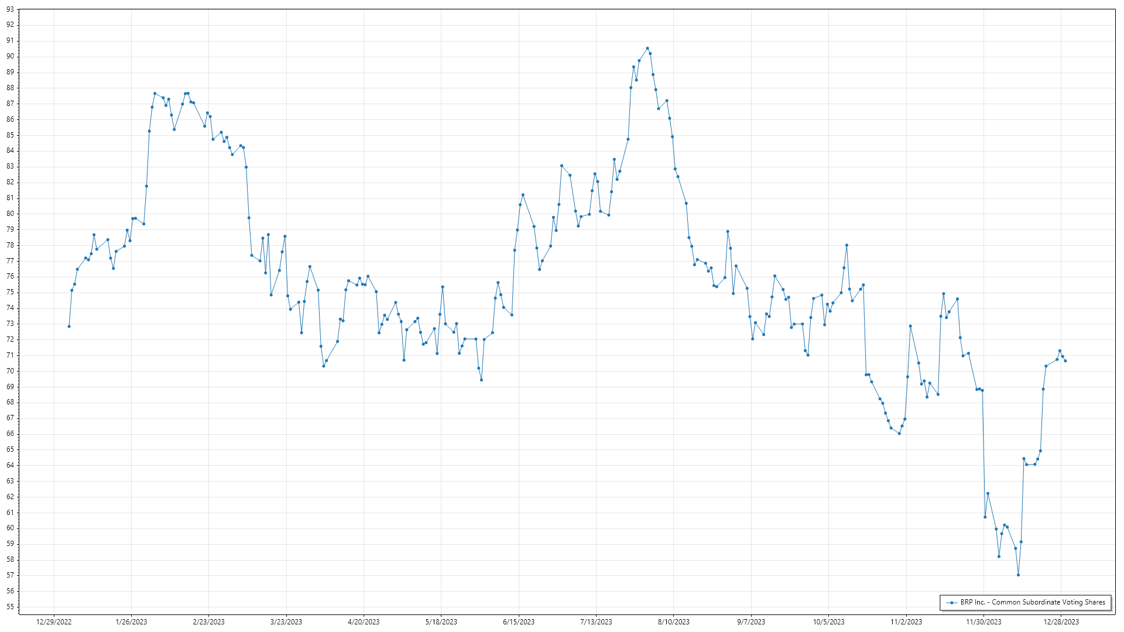Click the 6/15/2023 x-axis date label
Screen dimensions: 1124x632
click(x=519, y=622)
